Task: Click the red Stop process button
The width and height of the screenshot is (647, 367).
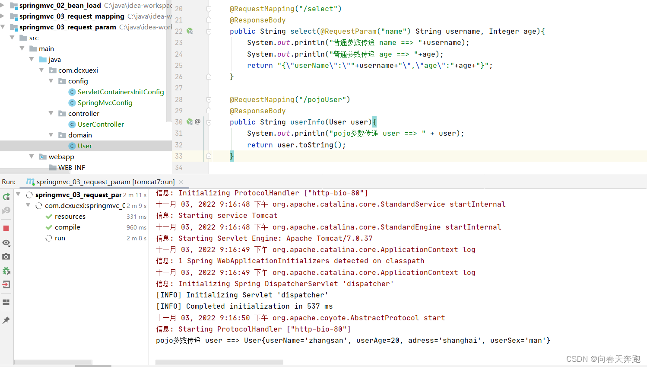Action: [x=6, y=228]
